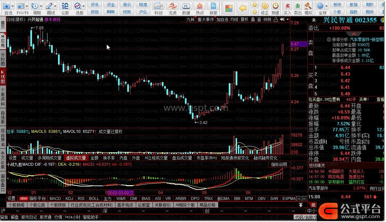Screen dimensions: 386x222
Task: Open the 全球 globe icon
Action: [320, 6]
